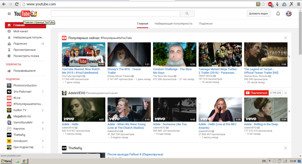The height and width of the screenshot is (164, 302).
Task: Switch to Главная tab
Action: (143, 24)
